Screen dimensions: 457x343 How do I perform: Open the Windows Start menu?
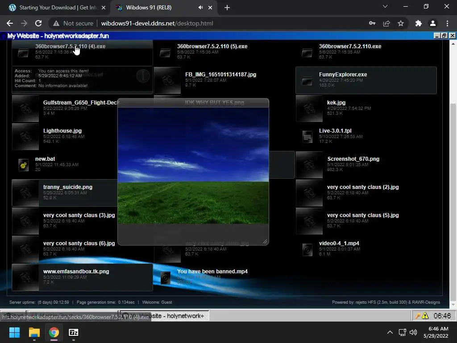pyautogui.click(x=14, y=332)
